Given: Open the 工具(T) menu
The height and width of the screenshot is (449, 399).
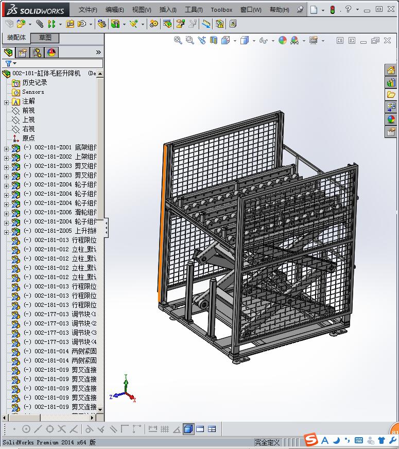Looking at the screenshot, I should coord(194,10).
